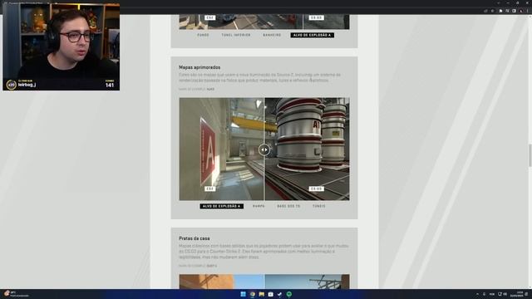
Task: Select the 'Banheiro' tab in the top section
Action: pyautogui.click(x=272, y=35)
